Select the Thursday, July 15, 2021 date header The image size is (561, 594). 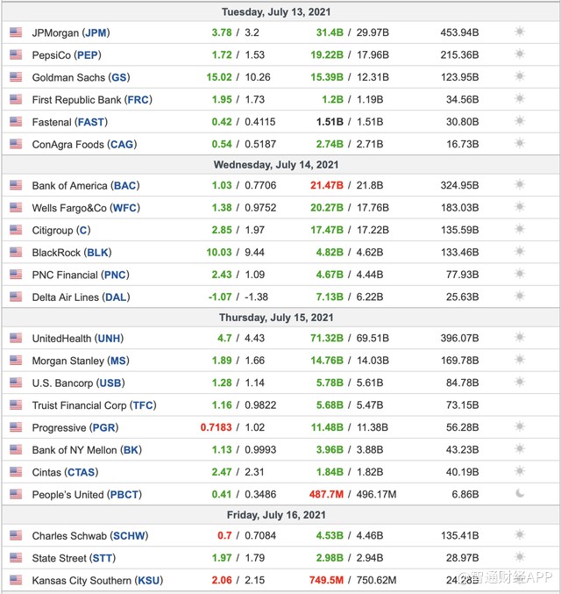tap(276, 318)
